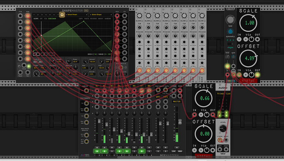The height and width of the screenshot is (161, 284).
Task: Switch scope mode to VCA
Action: click(x=46, y=19)
